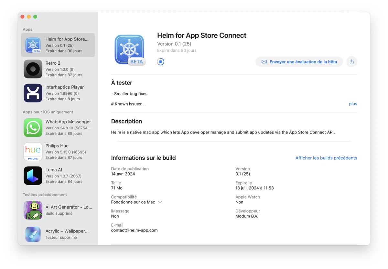Click the Philips Hue app icon
This screenshot has width=388, height=269.
[33, 152]
